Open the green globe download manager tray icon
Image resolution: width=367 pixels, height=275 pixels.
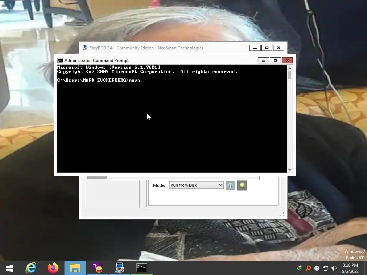pyautogui.click(x=299, y=268)
